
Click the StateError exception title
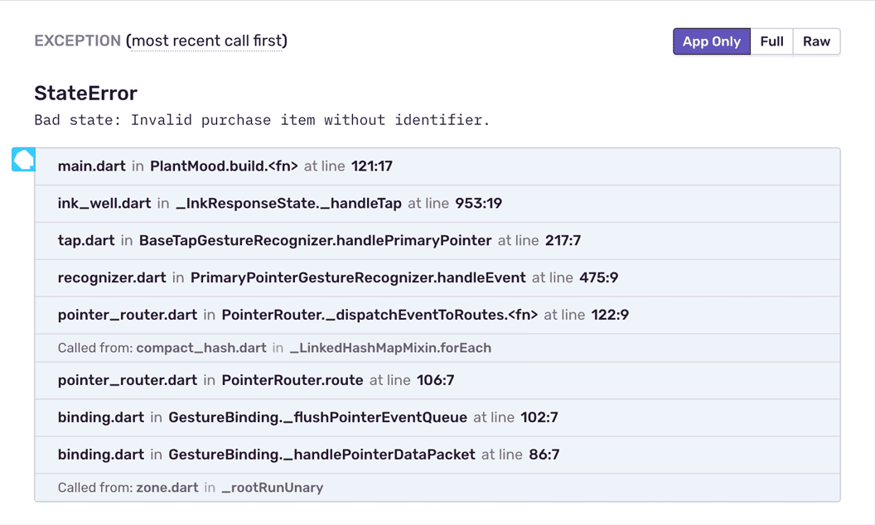pos(85,94)
